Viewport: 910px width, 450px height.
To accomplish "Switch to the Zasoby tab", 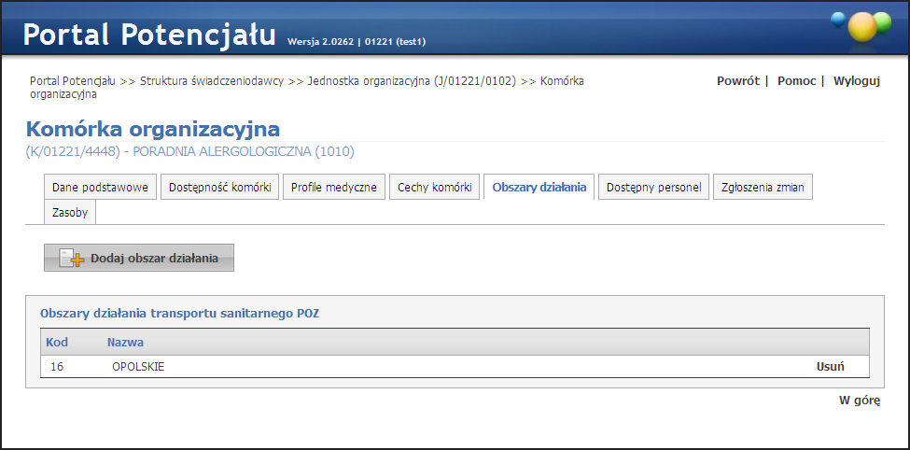I will [70, 213].
